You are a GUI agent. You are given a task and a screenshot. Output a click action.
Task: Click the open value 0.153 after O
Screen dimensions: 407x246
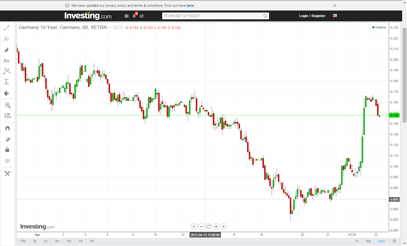134,28
